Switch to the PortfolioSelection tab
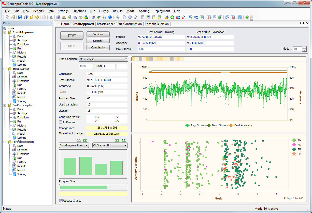This screenshot has width=312, height=213. click(157, 24)
